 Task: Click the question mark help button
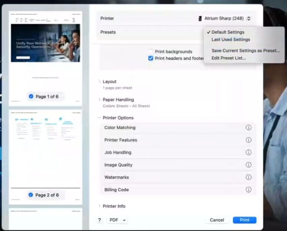pos(99,220)
